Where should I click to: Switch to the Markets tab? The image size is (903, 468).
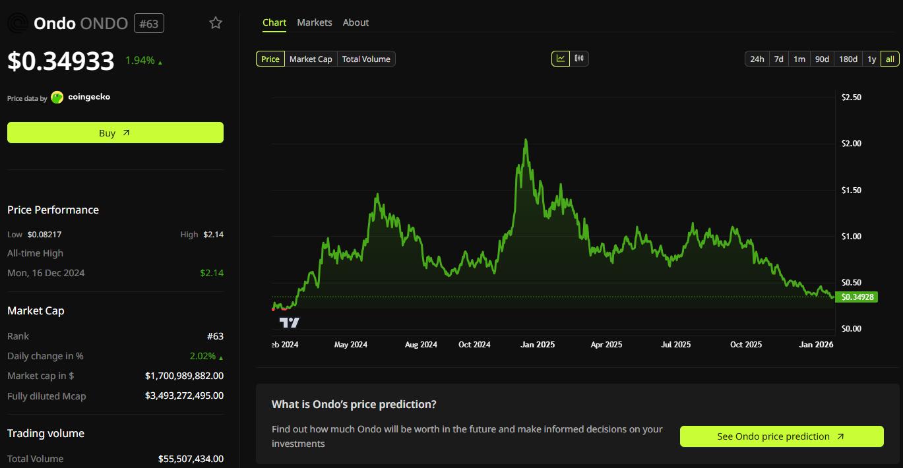pyautogui.click(x=315, y=22)
